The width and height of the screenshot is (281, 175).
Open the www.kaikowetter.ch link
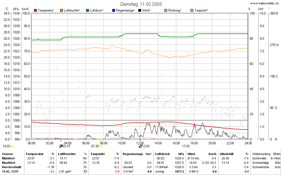click(264, 3)
